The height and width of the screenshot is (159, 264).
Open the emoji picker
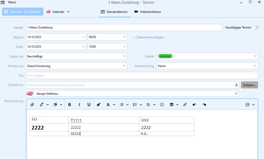(162, 105)
